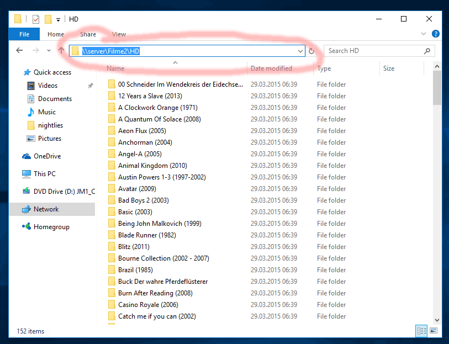Click the Animal Kingdom (2010) folder icon
Screen dimensions: 449x344
pos(112,166)
